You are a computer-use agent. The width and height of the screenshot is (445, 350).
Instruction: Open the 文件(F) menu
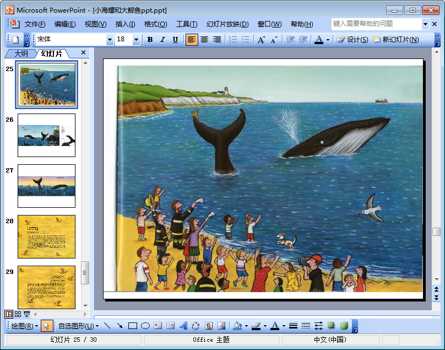(x=35, y=24)
